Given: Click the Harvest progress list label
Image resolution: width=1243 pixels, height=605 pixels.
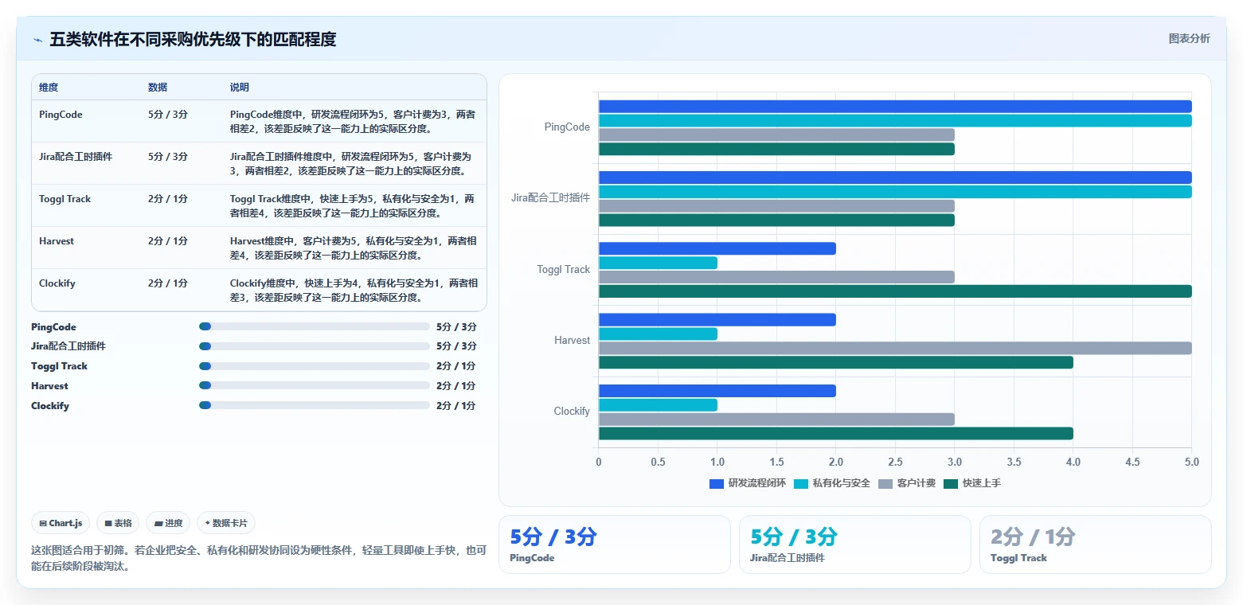Looking at the screenshot, I should point(49,386).
